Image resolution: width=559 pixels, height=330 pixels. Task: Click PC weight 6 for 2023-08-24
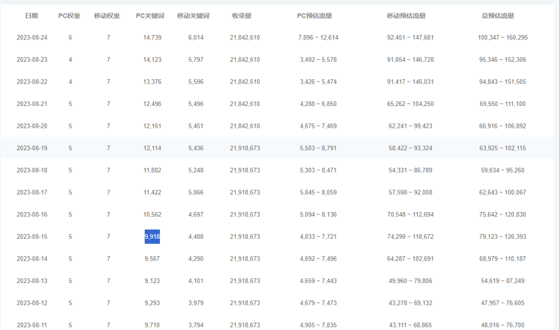(x=70, y=38)
